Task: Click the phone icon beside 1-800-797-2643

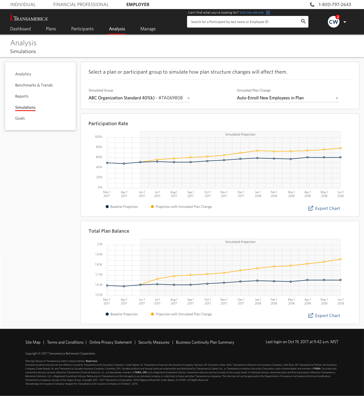Action: (x=312, y=5)
